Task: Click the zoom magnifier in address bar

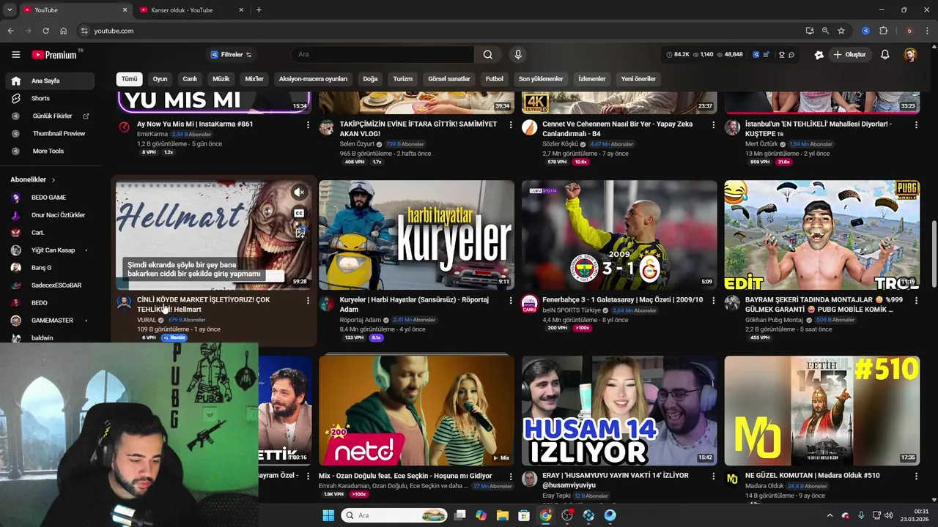Action: (825, 31)
